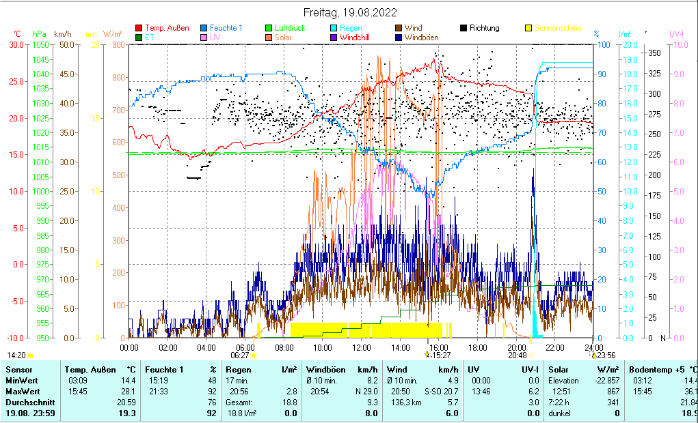Click the yellow Sonnenschein legend square
This screenshot has height=423, width=698.
click(x=529, y=28)
